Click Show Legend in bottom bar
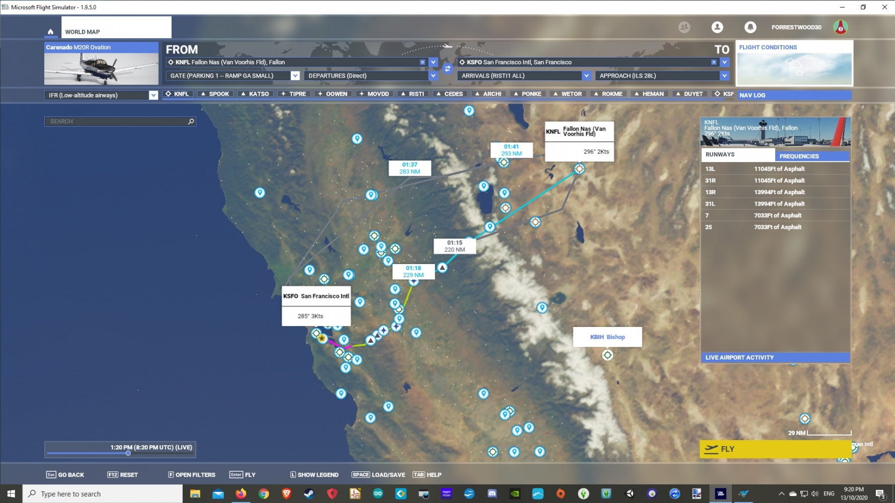Screen dimensions: 895x503 (x=314, y=475)
